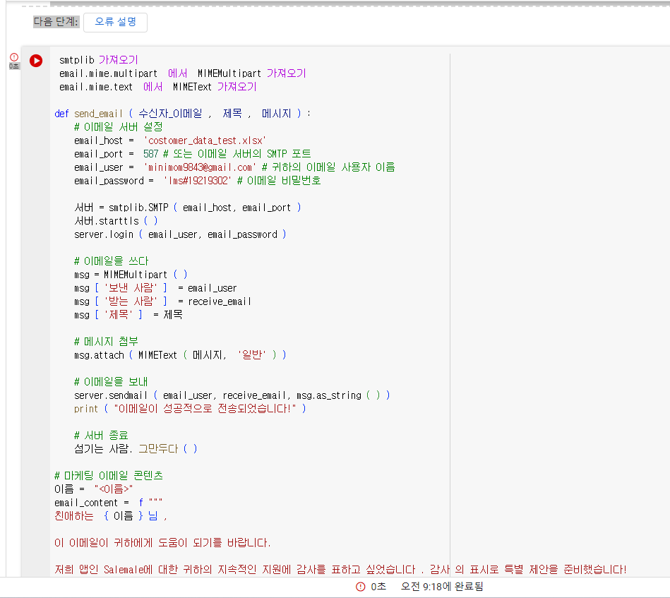
Task: Click the '0초' text in the bottom status bar
Action: click(378, 587)
